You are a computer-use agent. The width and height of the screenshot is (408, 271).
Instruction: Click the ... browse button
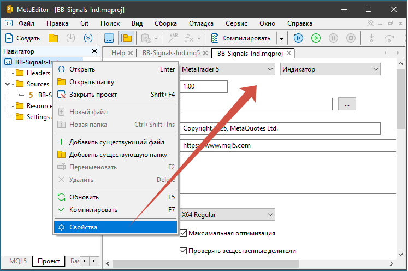pos(347,104)
